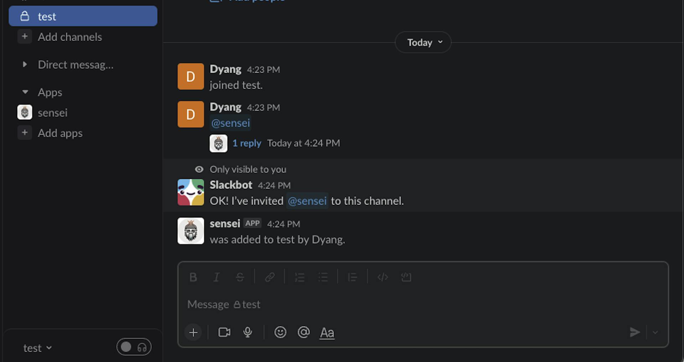This screenshot has height=362, width=684.
Task: Record an audio clip
Action: (248, 332)
